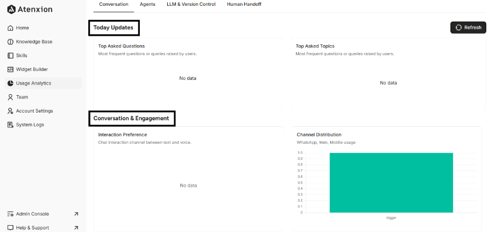
Task: Click the green trigger bar in chart
Action: (391, 183)
